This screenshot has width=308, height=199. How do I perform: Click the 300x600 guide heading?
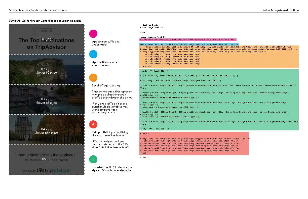[x=45, y=21]
